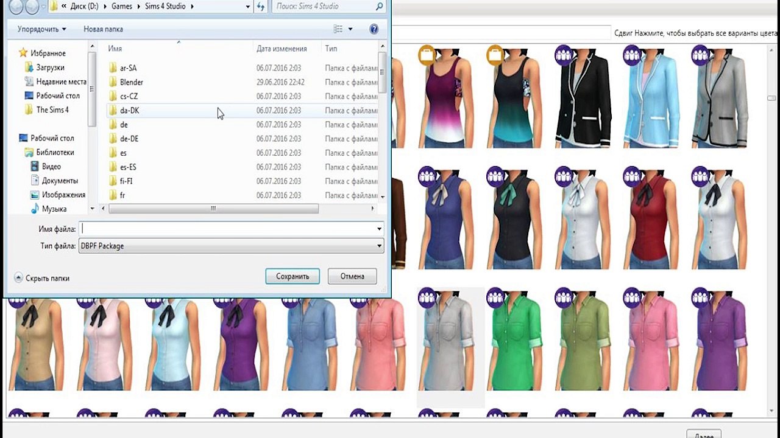The width and height of the screenshot is (780, 438).
Task: Select the Избранное star icon
Action: coord(23,53)
